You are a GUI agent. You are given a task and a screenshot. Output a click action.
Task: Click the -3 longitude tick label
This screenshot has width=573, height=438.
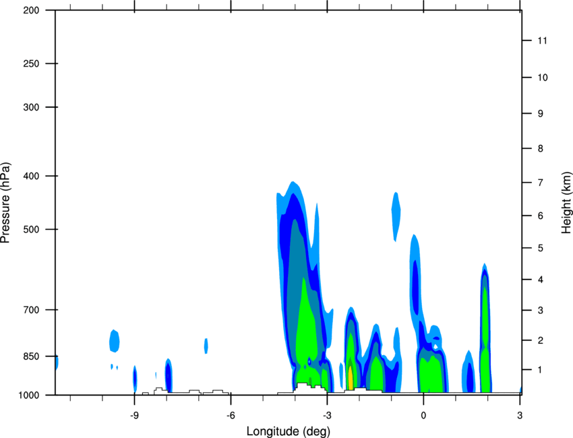click(327, 416)
